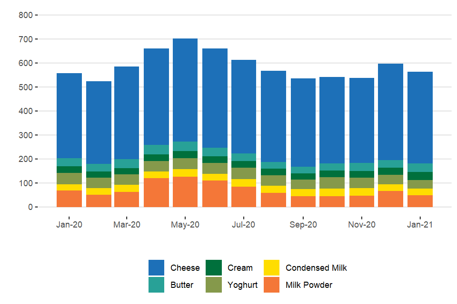457x304 pixels.
Task: Click the olive Yoghurt legend swatch
Action: point(214,285)
